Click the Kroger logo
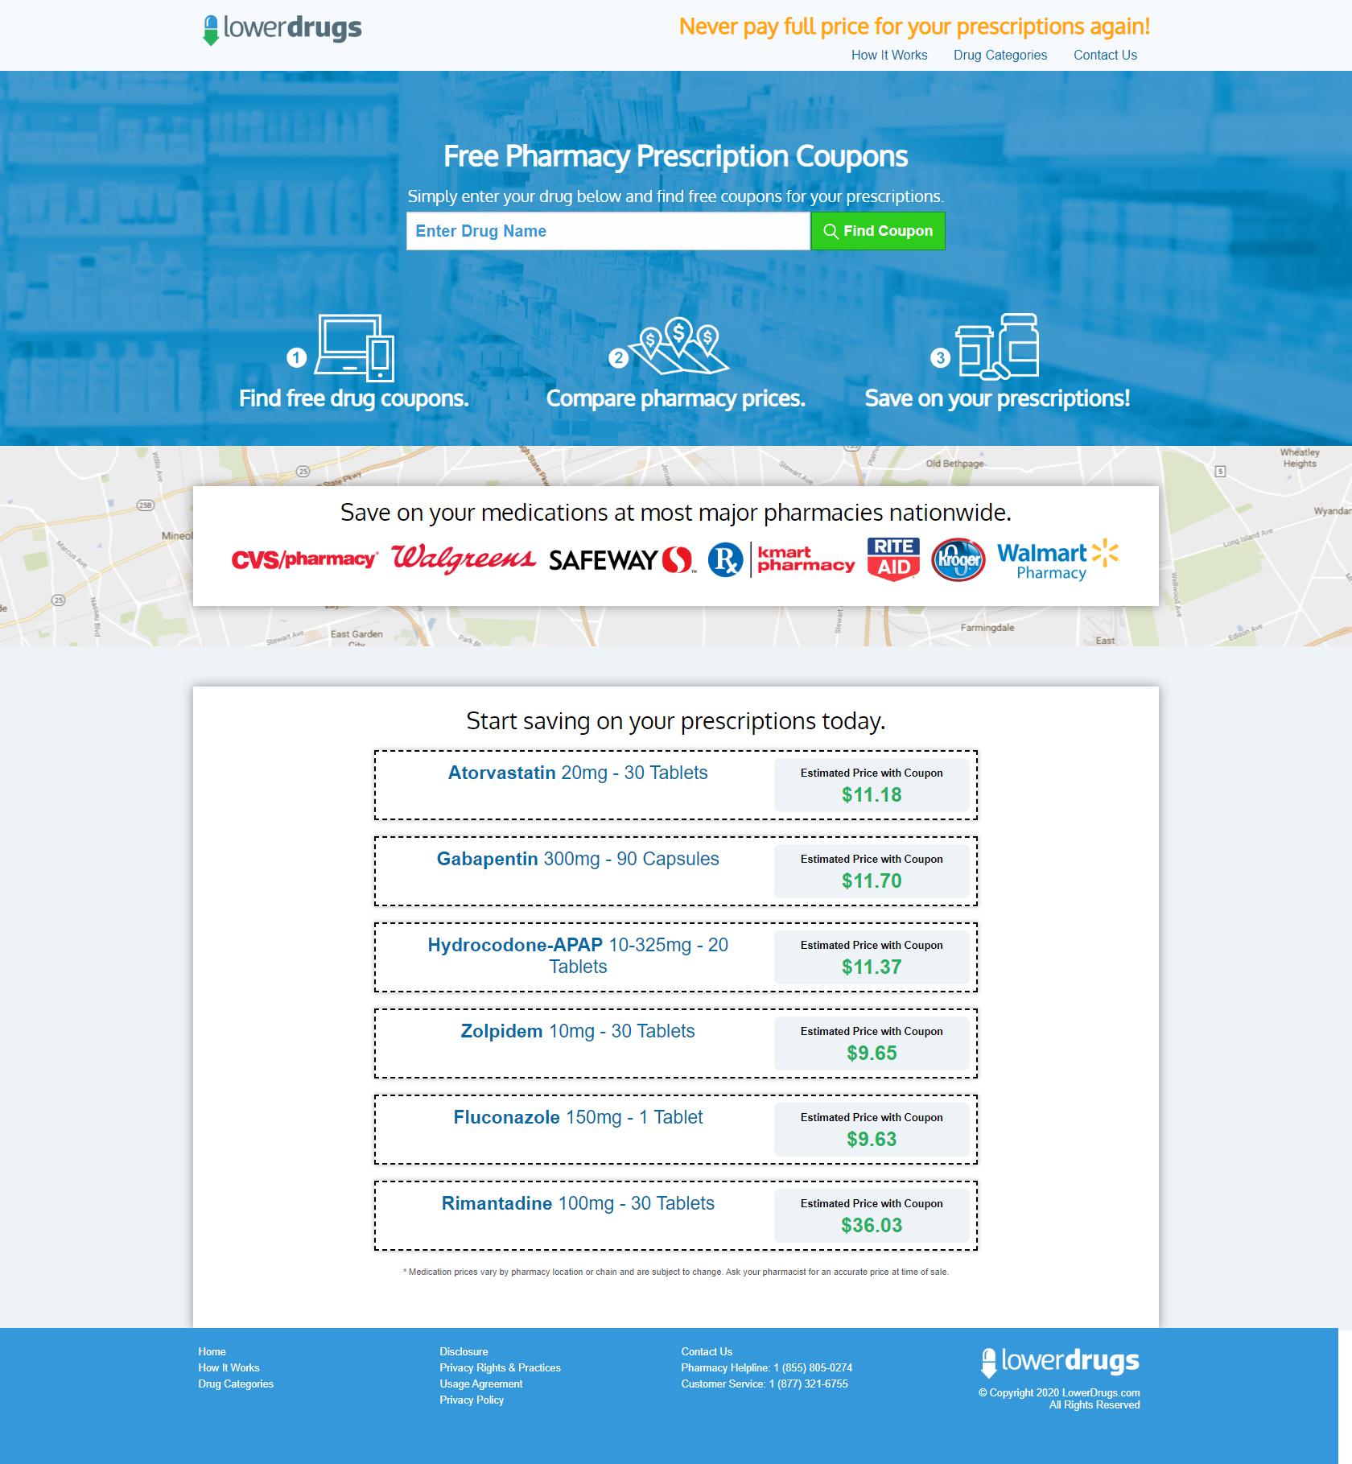The height and width of the screenshot is (1464, 1352). click(x=958, y=559)
